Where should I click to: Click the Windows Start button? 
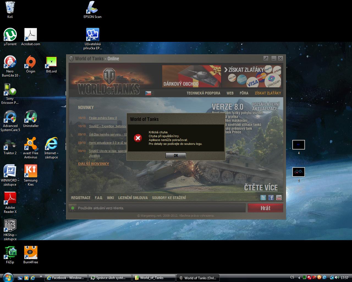click(x=7, y=277)
